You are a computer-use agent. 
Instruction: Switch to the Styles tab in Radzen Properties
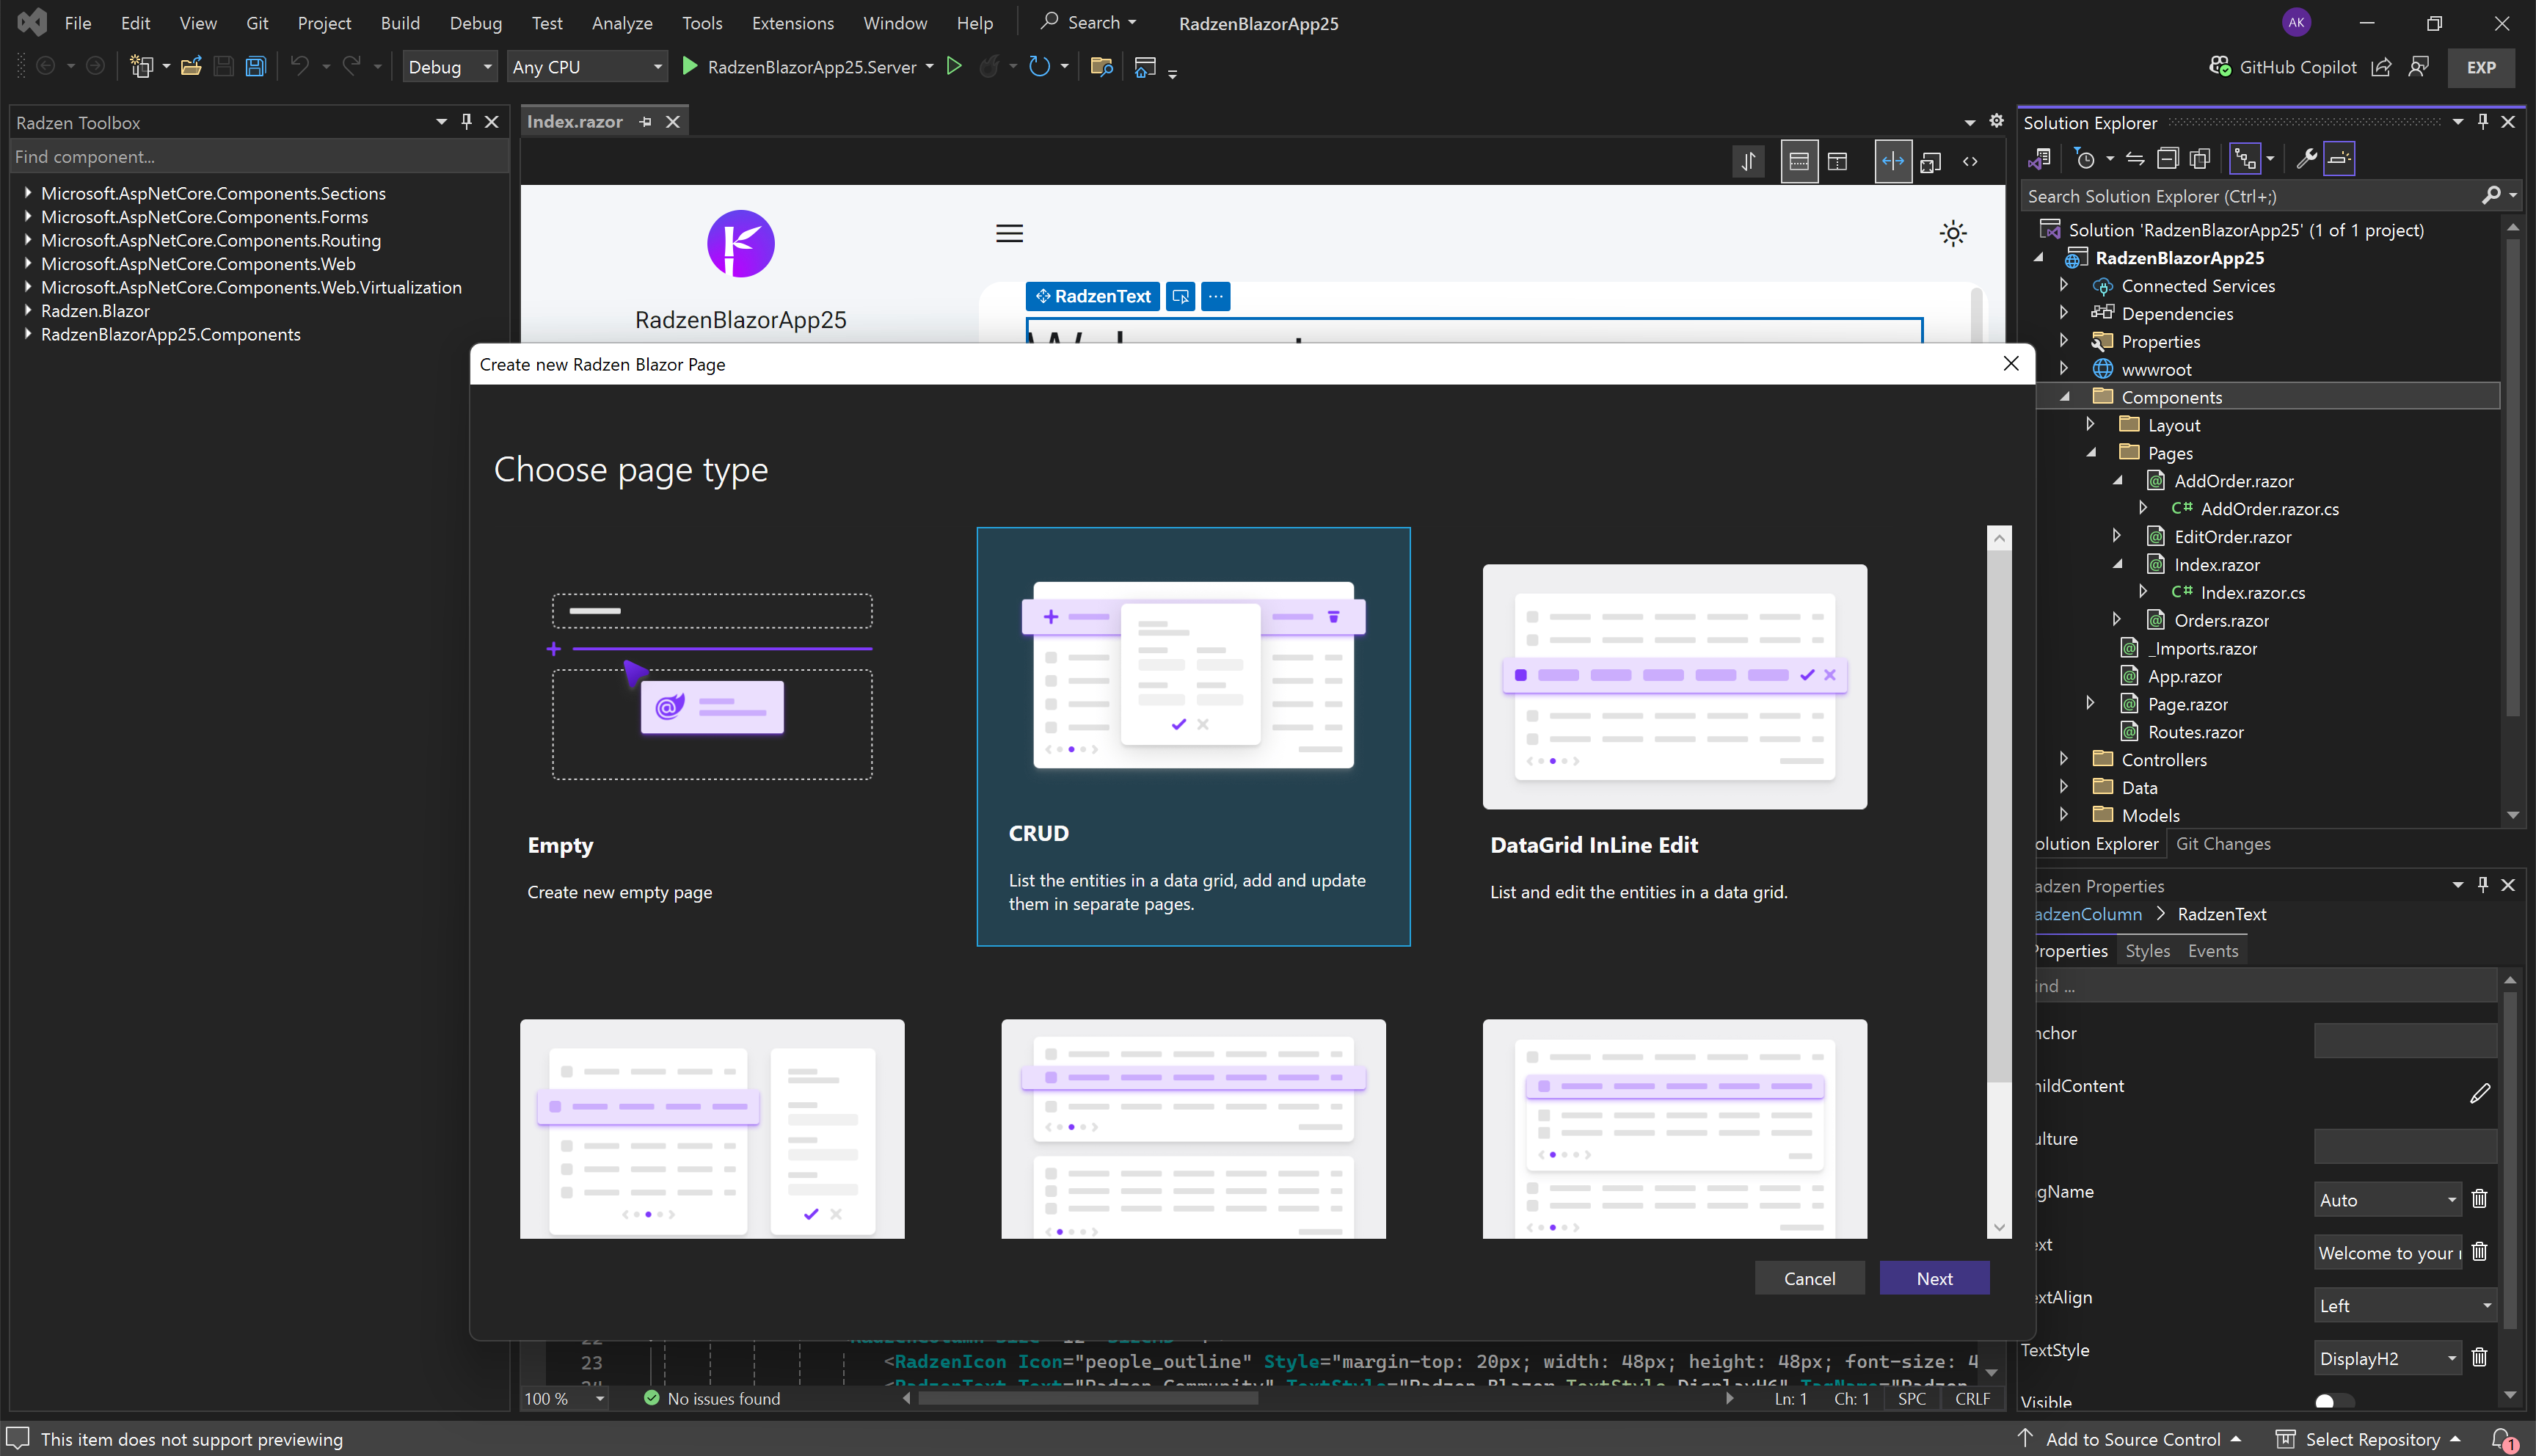pyautogui.click(x=2147, y=951)
